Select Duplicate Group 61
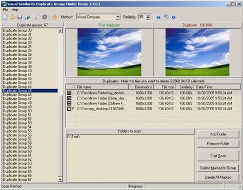The height and width of the screenshot is (190, 243). (x=17, y=155)
